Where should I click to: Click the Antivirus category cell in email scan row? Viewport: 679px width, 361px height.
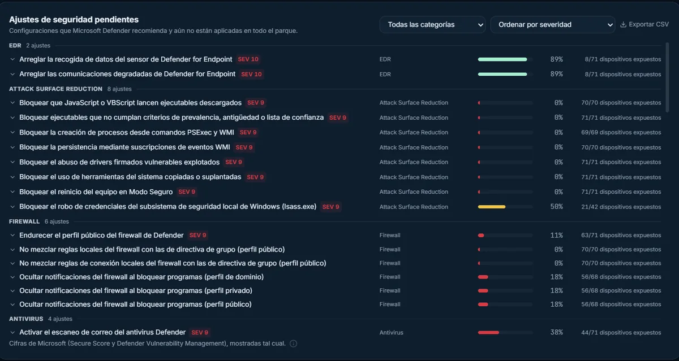pos(392,333)
